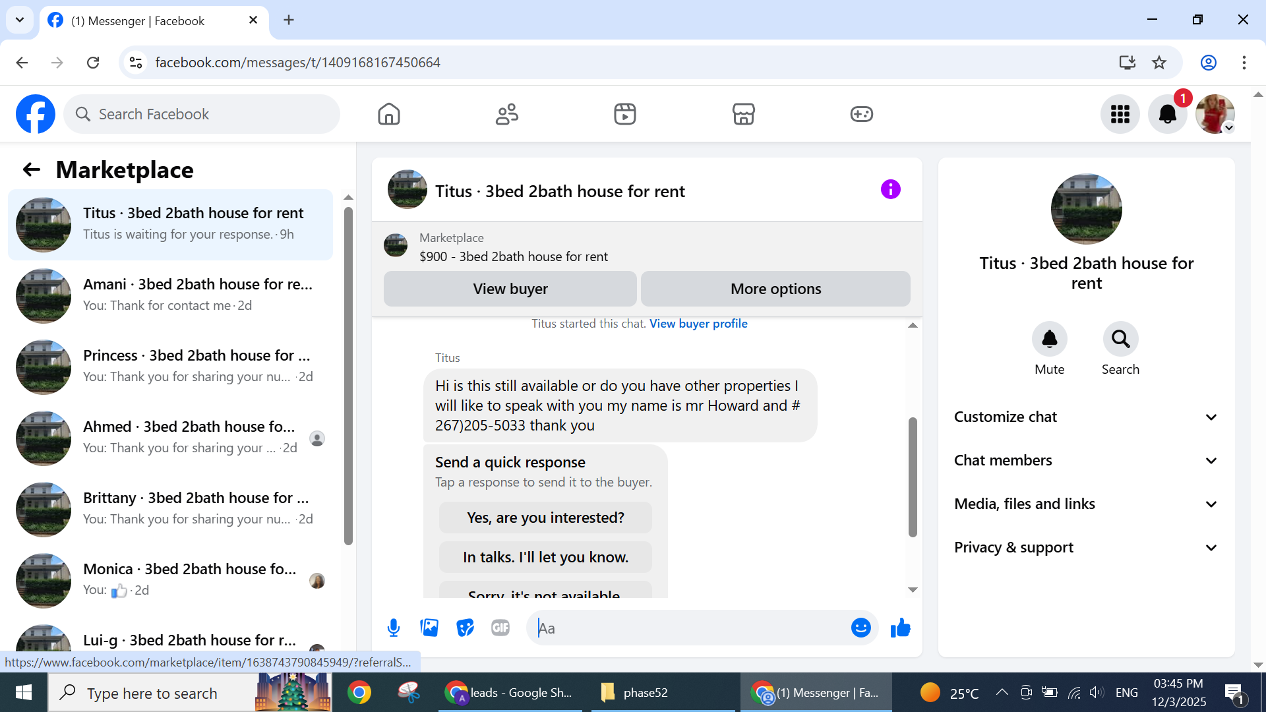Navigate back in browser
The height and width of the screenshot is (712, 1266).
[22, 63]
